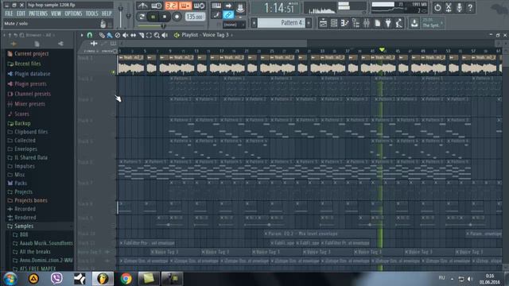Viewport: 509px width, 286px height.
Task: Click the record button
Action: coord(177,17)
